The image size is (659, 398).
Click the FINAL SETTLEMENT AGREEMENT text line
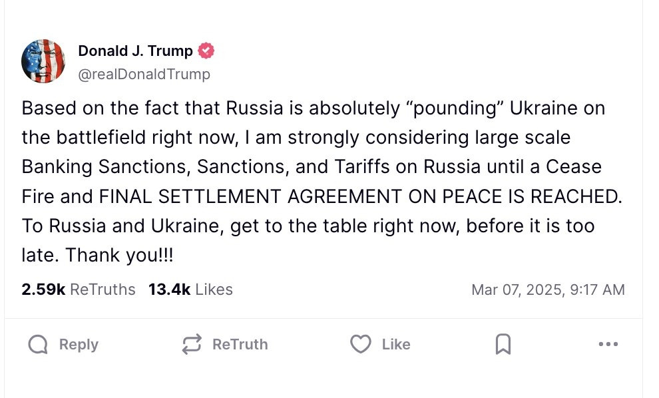(322, 197)
